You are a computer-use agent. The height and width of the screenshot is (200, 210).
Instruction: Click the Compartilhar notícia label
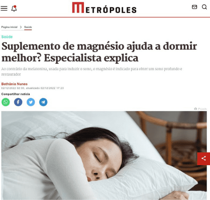click(x=16, y=94)
